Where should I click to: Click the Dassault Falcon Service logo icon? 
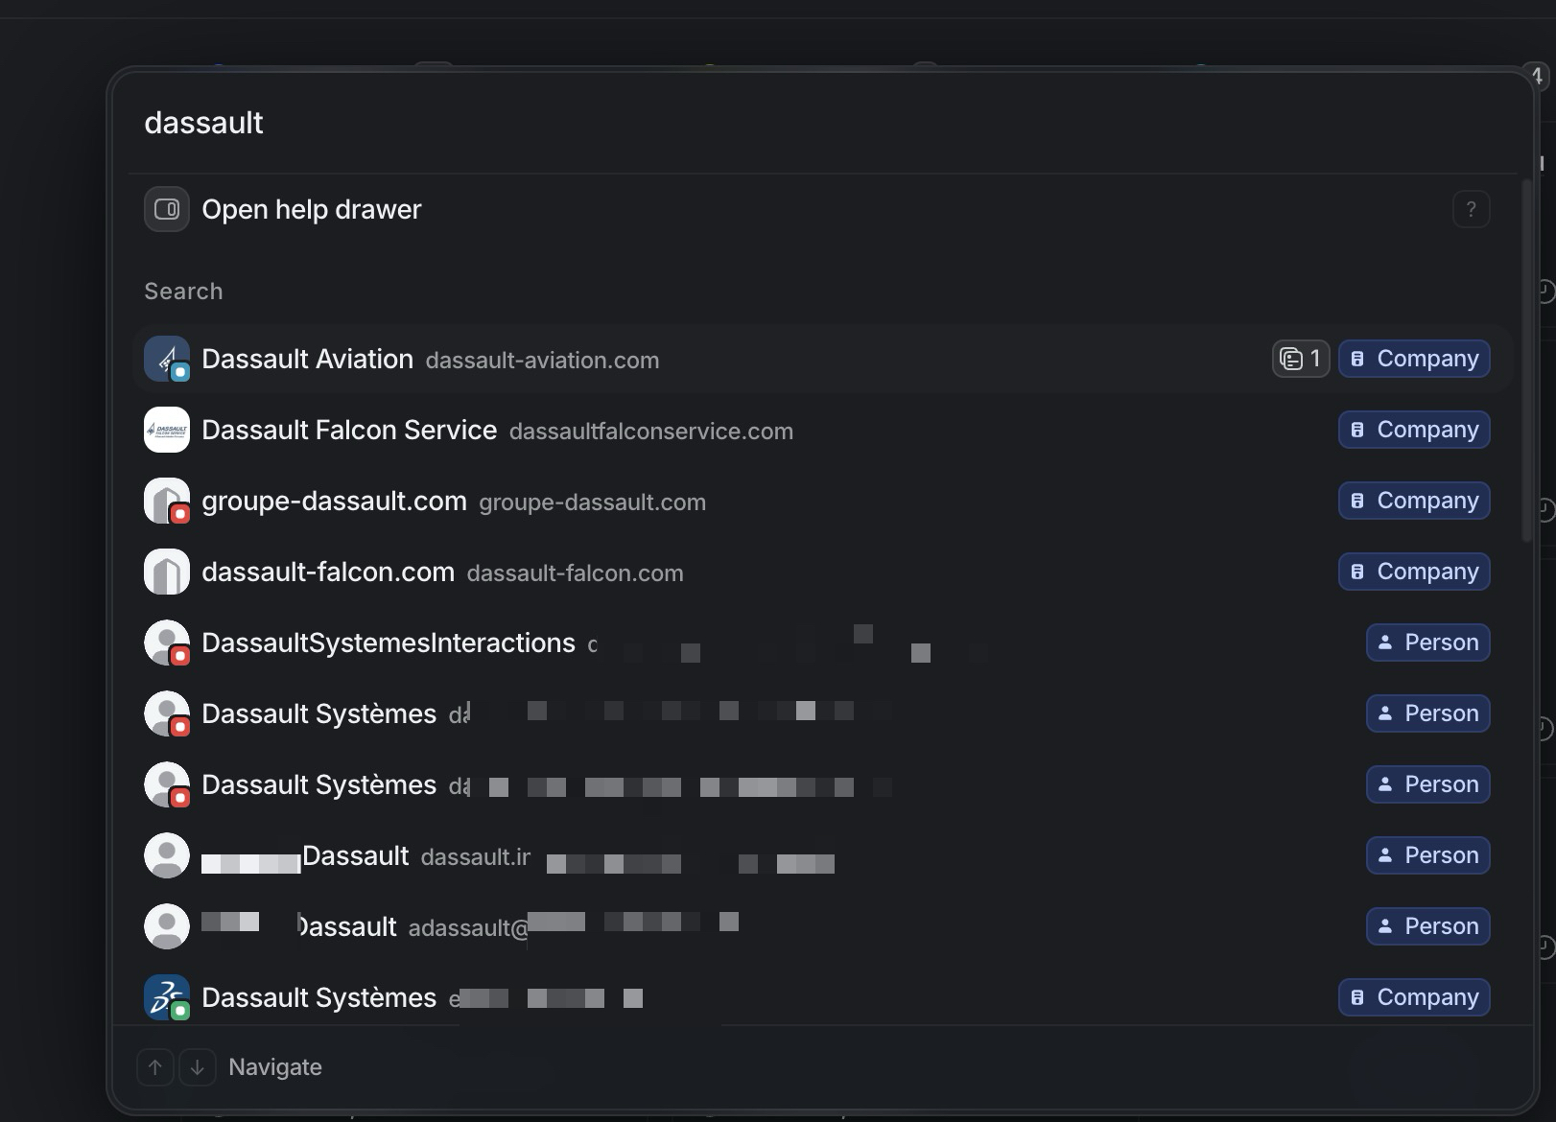pos(167,431)
